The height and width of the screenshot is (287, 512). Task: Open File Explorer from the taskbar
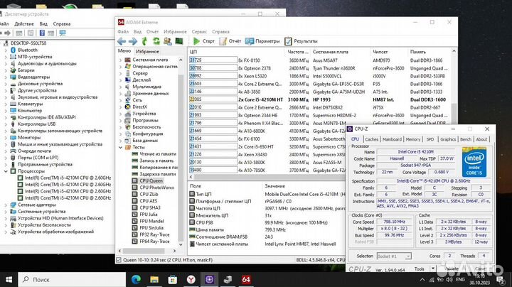pyautogui.click(x=154, y=279)
